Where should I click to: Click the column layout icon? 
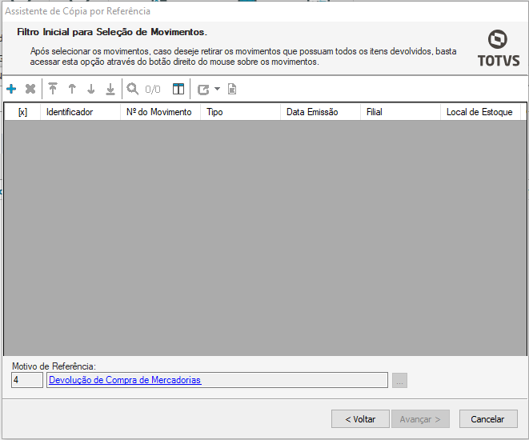[x=178, y=89]
